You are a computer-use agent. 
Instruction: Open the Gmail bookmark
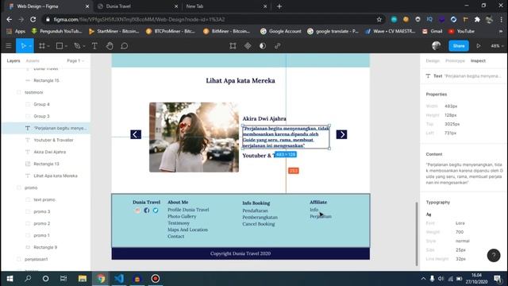click(x=432, y=32)
